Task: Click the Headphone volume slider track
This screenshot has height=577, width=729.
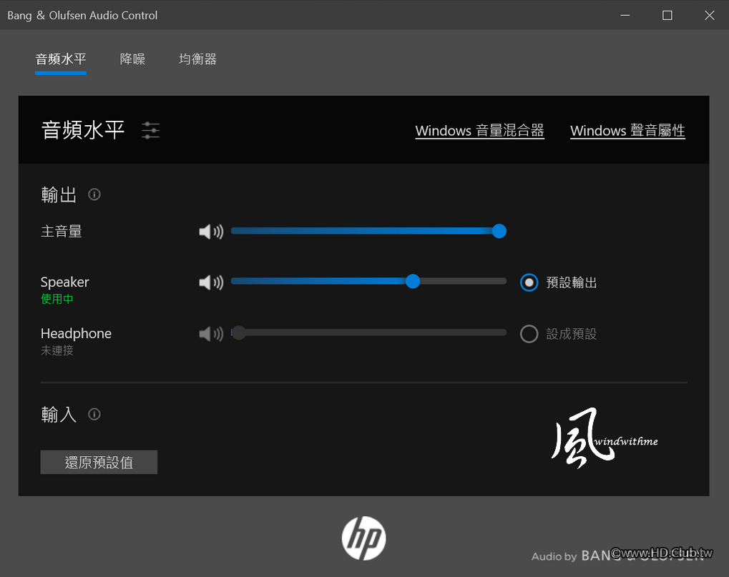Action: point(368,332)
